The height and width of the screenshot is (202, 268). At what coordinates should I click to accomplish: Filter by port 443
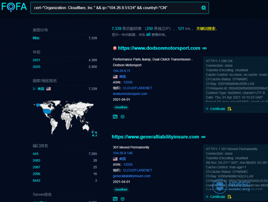(x=36, y=154)
